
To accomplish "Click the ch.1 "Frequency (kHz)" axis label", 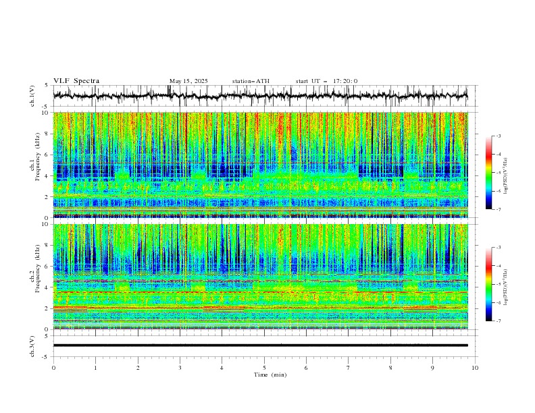I will [37, 155].
